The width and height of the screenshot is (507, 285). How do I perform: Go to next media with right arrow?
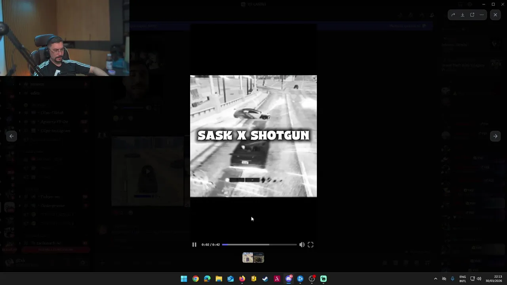click(495, 136)
